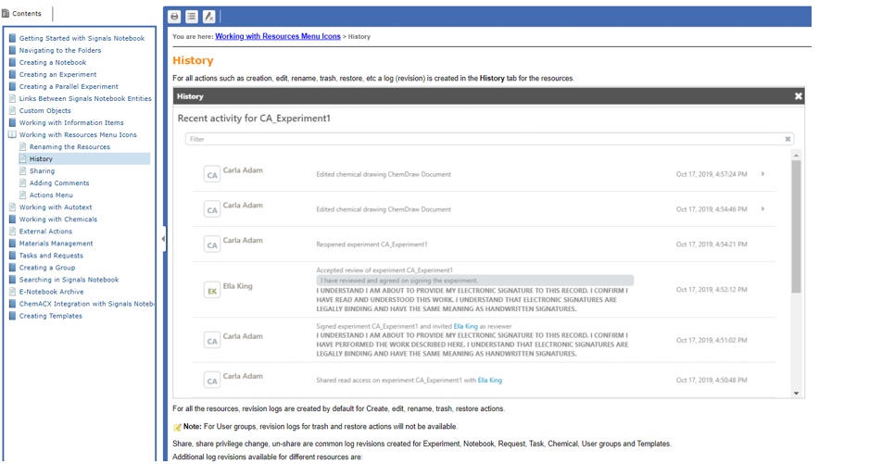Screen dimensions: 882x464
Task: Expand the second ChemDraw edit entry chevron
Action: [x=762, y=208]
